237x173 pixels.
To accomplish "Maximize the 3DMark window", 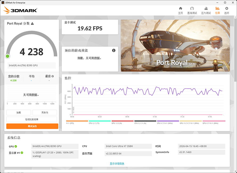I will [x=225, y=3].
